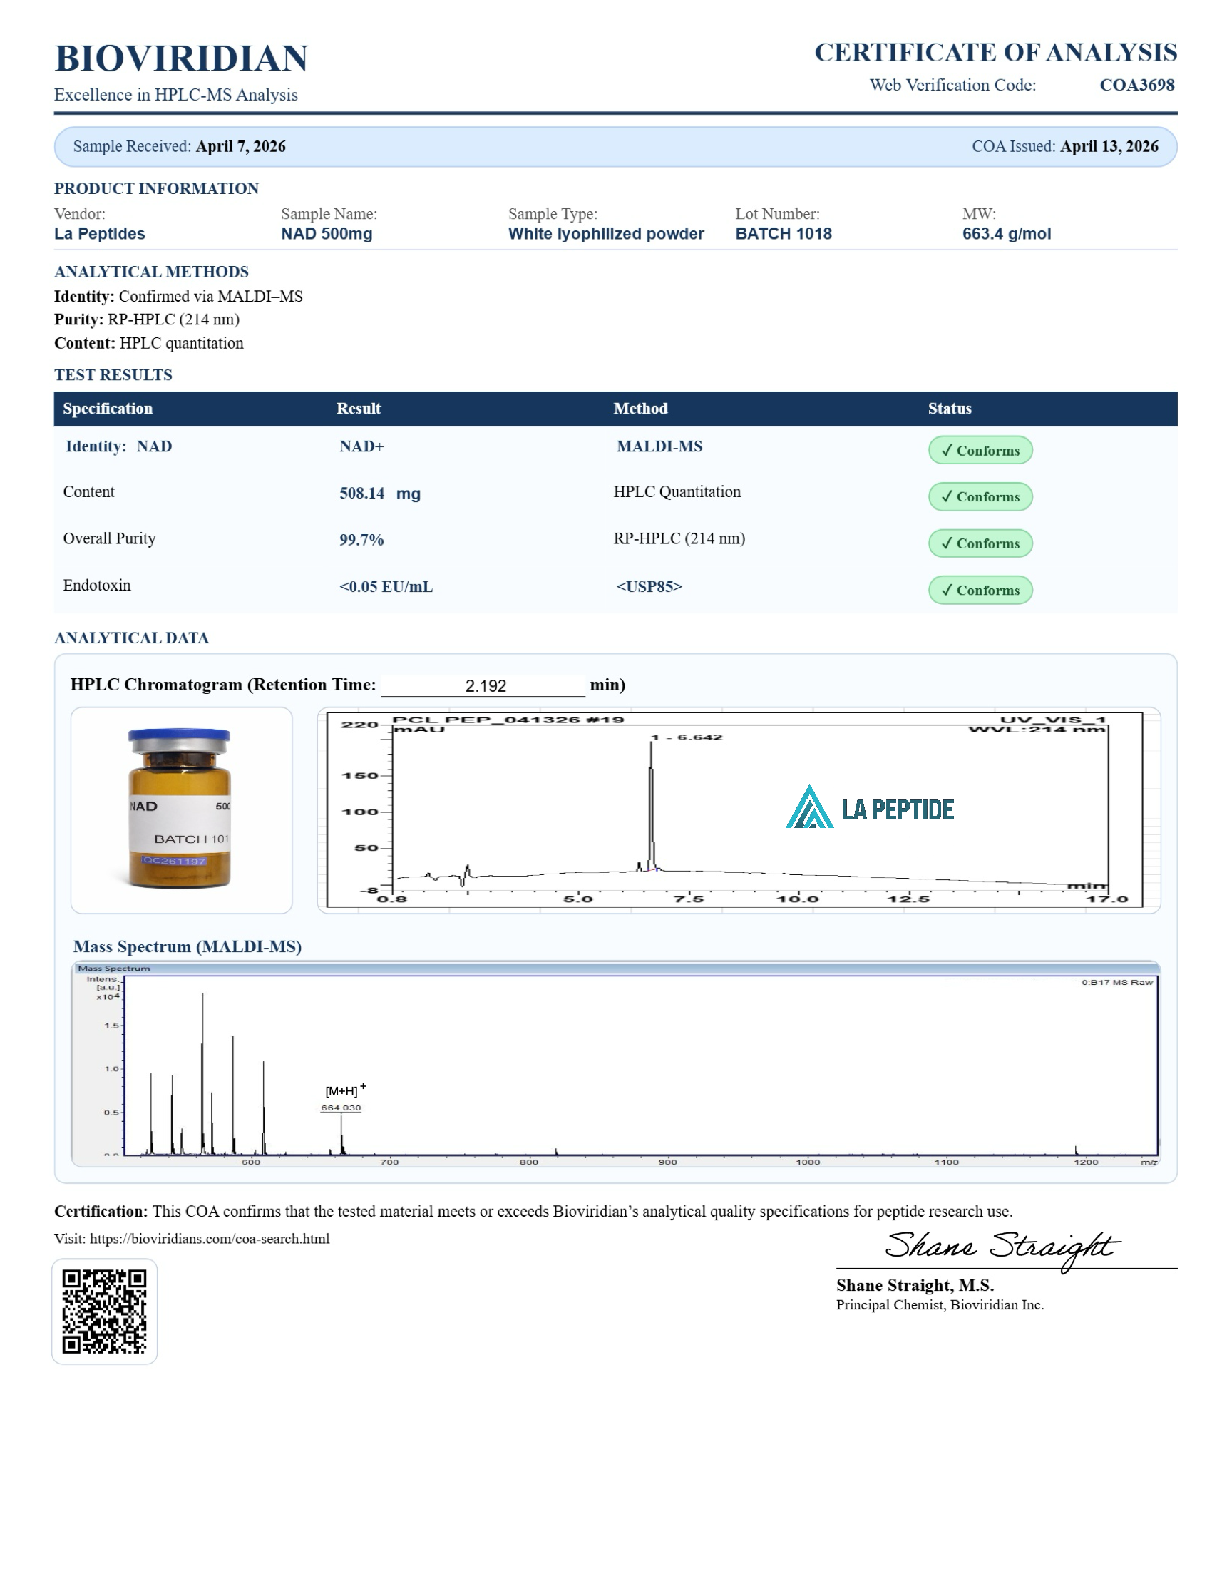This screenshot has width=1212, height=1569.
Task: Select the NAD vial photo thumbnail
Action: [x=181, y=809]
